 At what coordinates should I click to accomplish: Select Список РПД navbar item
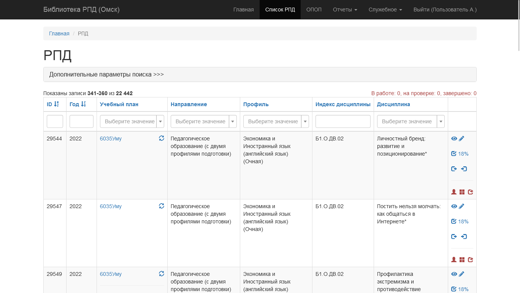click(280, 10)
